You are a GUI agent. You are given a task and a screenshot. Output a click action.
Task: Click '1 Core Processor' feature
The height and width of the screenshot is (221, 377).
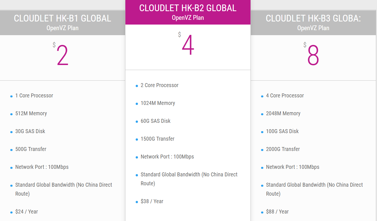(34, 95)
